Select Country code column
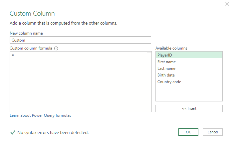The width and height of the screenshot is (233, 146). coord(189,82)
